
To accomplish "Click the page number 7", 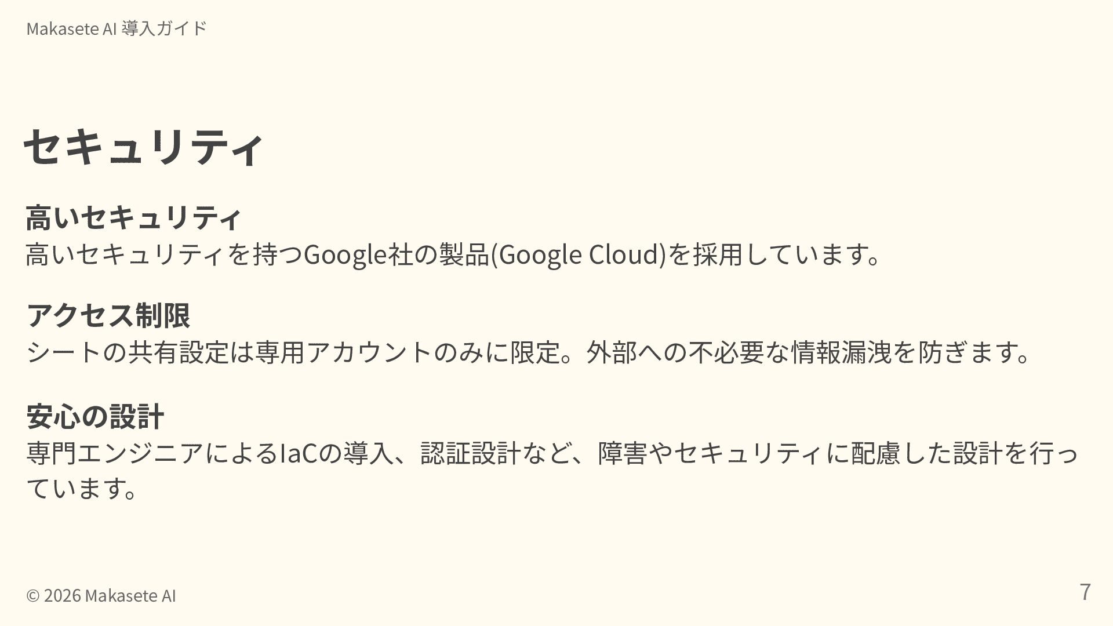I will 1085,592.
